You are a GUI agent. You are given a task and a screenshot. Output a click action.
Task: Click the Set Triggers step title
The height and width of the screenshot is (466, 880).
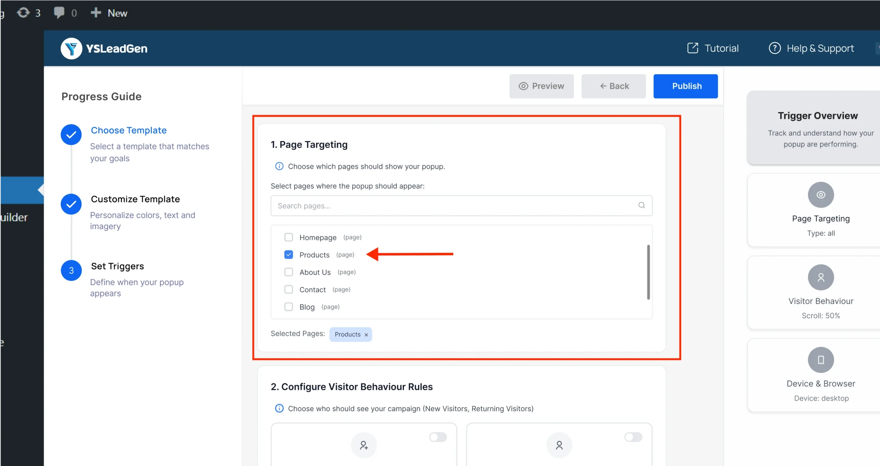pyautogui.click(x=117, y=266)
